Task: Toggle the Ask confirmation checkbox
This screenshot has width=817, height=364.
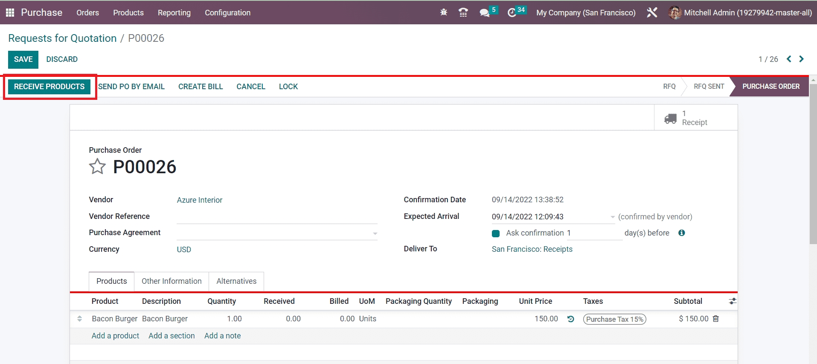Action: click(496, 233)
